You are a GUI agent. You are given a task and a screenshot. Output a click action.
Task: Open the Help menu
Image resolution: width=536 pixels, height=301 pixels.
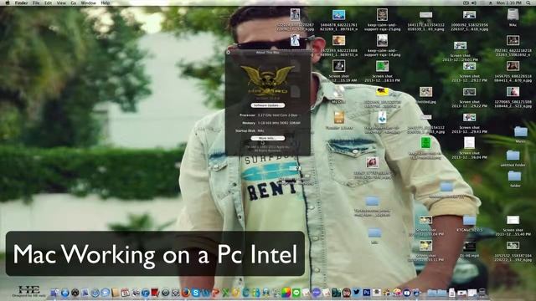(x=106, y=3)
